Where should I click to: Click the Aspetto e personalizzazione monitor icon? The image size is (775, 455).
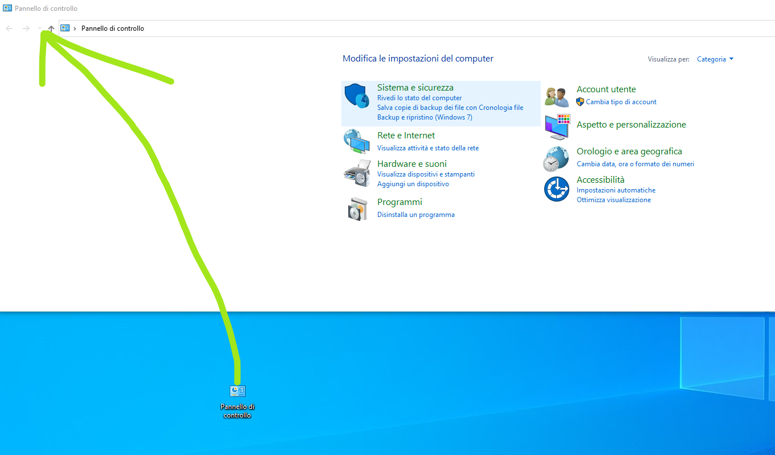[557, 126]
